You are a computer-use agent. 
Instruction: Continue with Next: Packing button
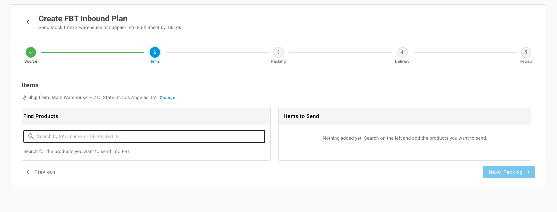[x=509, y=172]
